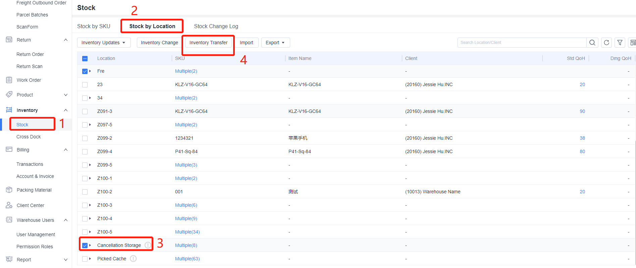Click the Packing Material box icon
636x268 pixels.
coord(9,190)
